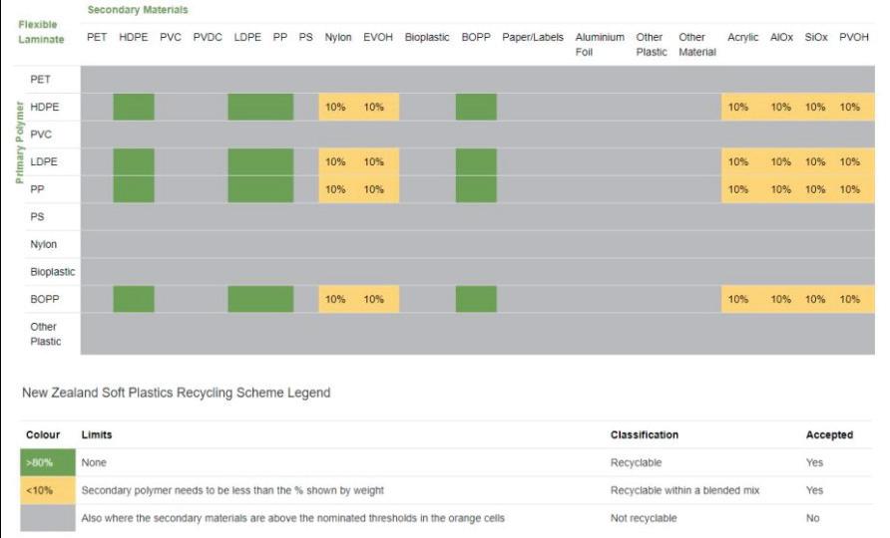
Task: Click the LDPE row EVOH 10% cell
Action: 374,161
